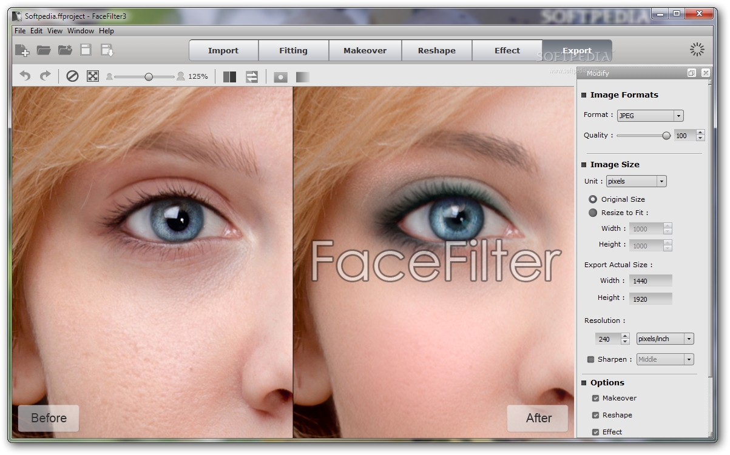Collapse the Image Formats section
The image size is (730, 455).
coord(584,95)
